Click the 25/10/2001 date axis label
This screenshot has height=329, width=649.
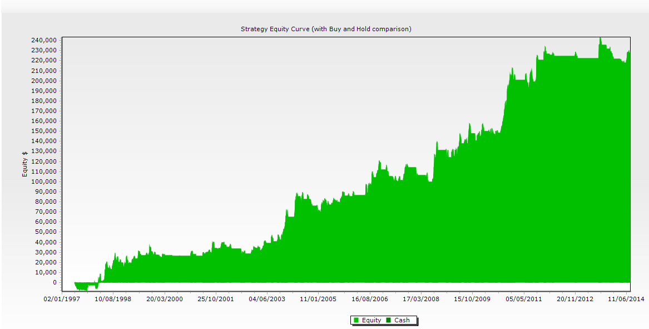pos(216,299)
